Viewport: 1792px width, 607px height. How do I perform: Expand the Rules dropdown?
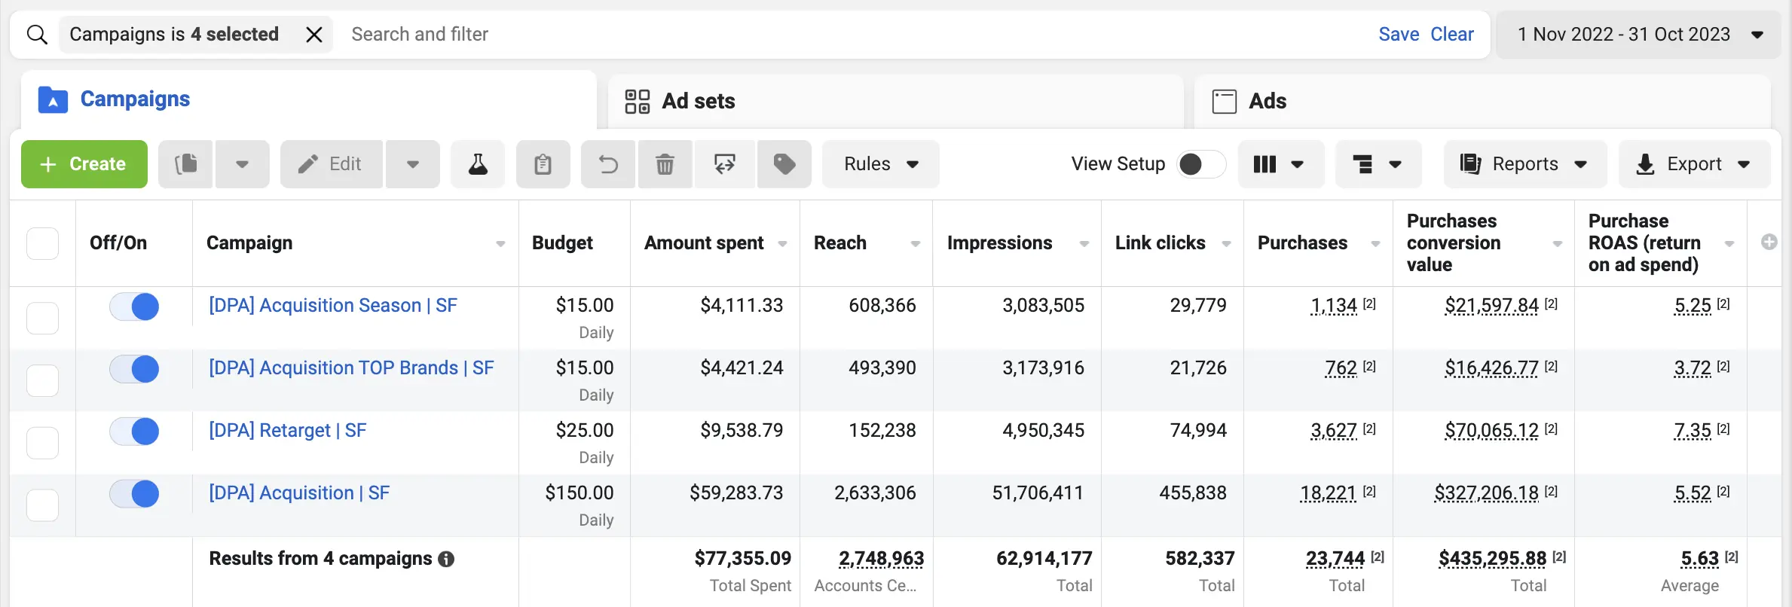point(880,164)
